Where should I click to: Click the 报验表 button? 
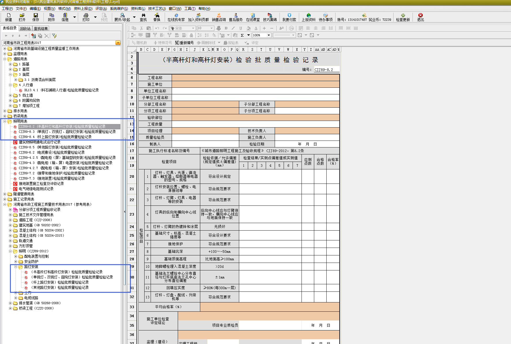coord(231,43)
